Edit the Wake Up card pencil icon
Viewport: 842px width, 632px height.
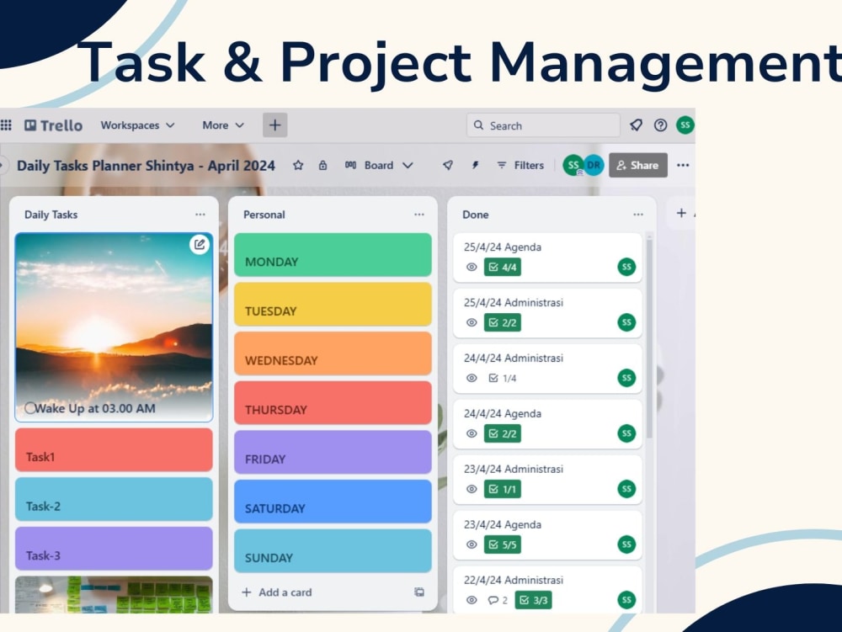point(200,245)
